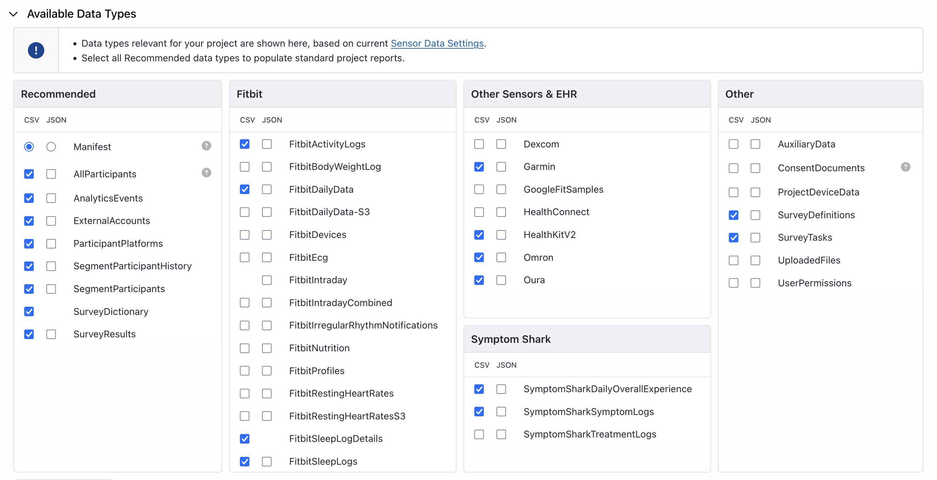Screen dimensions: 937x480
Task: Select the JSON radio button for Manifest
Action: [x=51, y=147]
